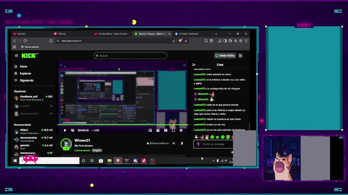The width and height of the screenshot is (348, 195).
Task: Open Kamikaze_evil followed channel
Action: coord(33,98)
